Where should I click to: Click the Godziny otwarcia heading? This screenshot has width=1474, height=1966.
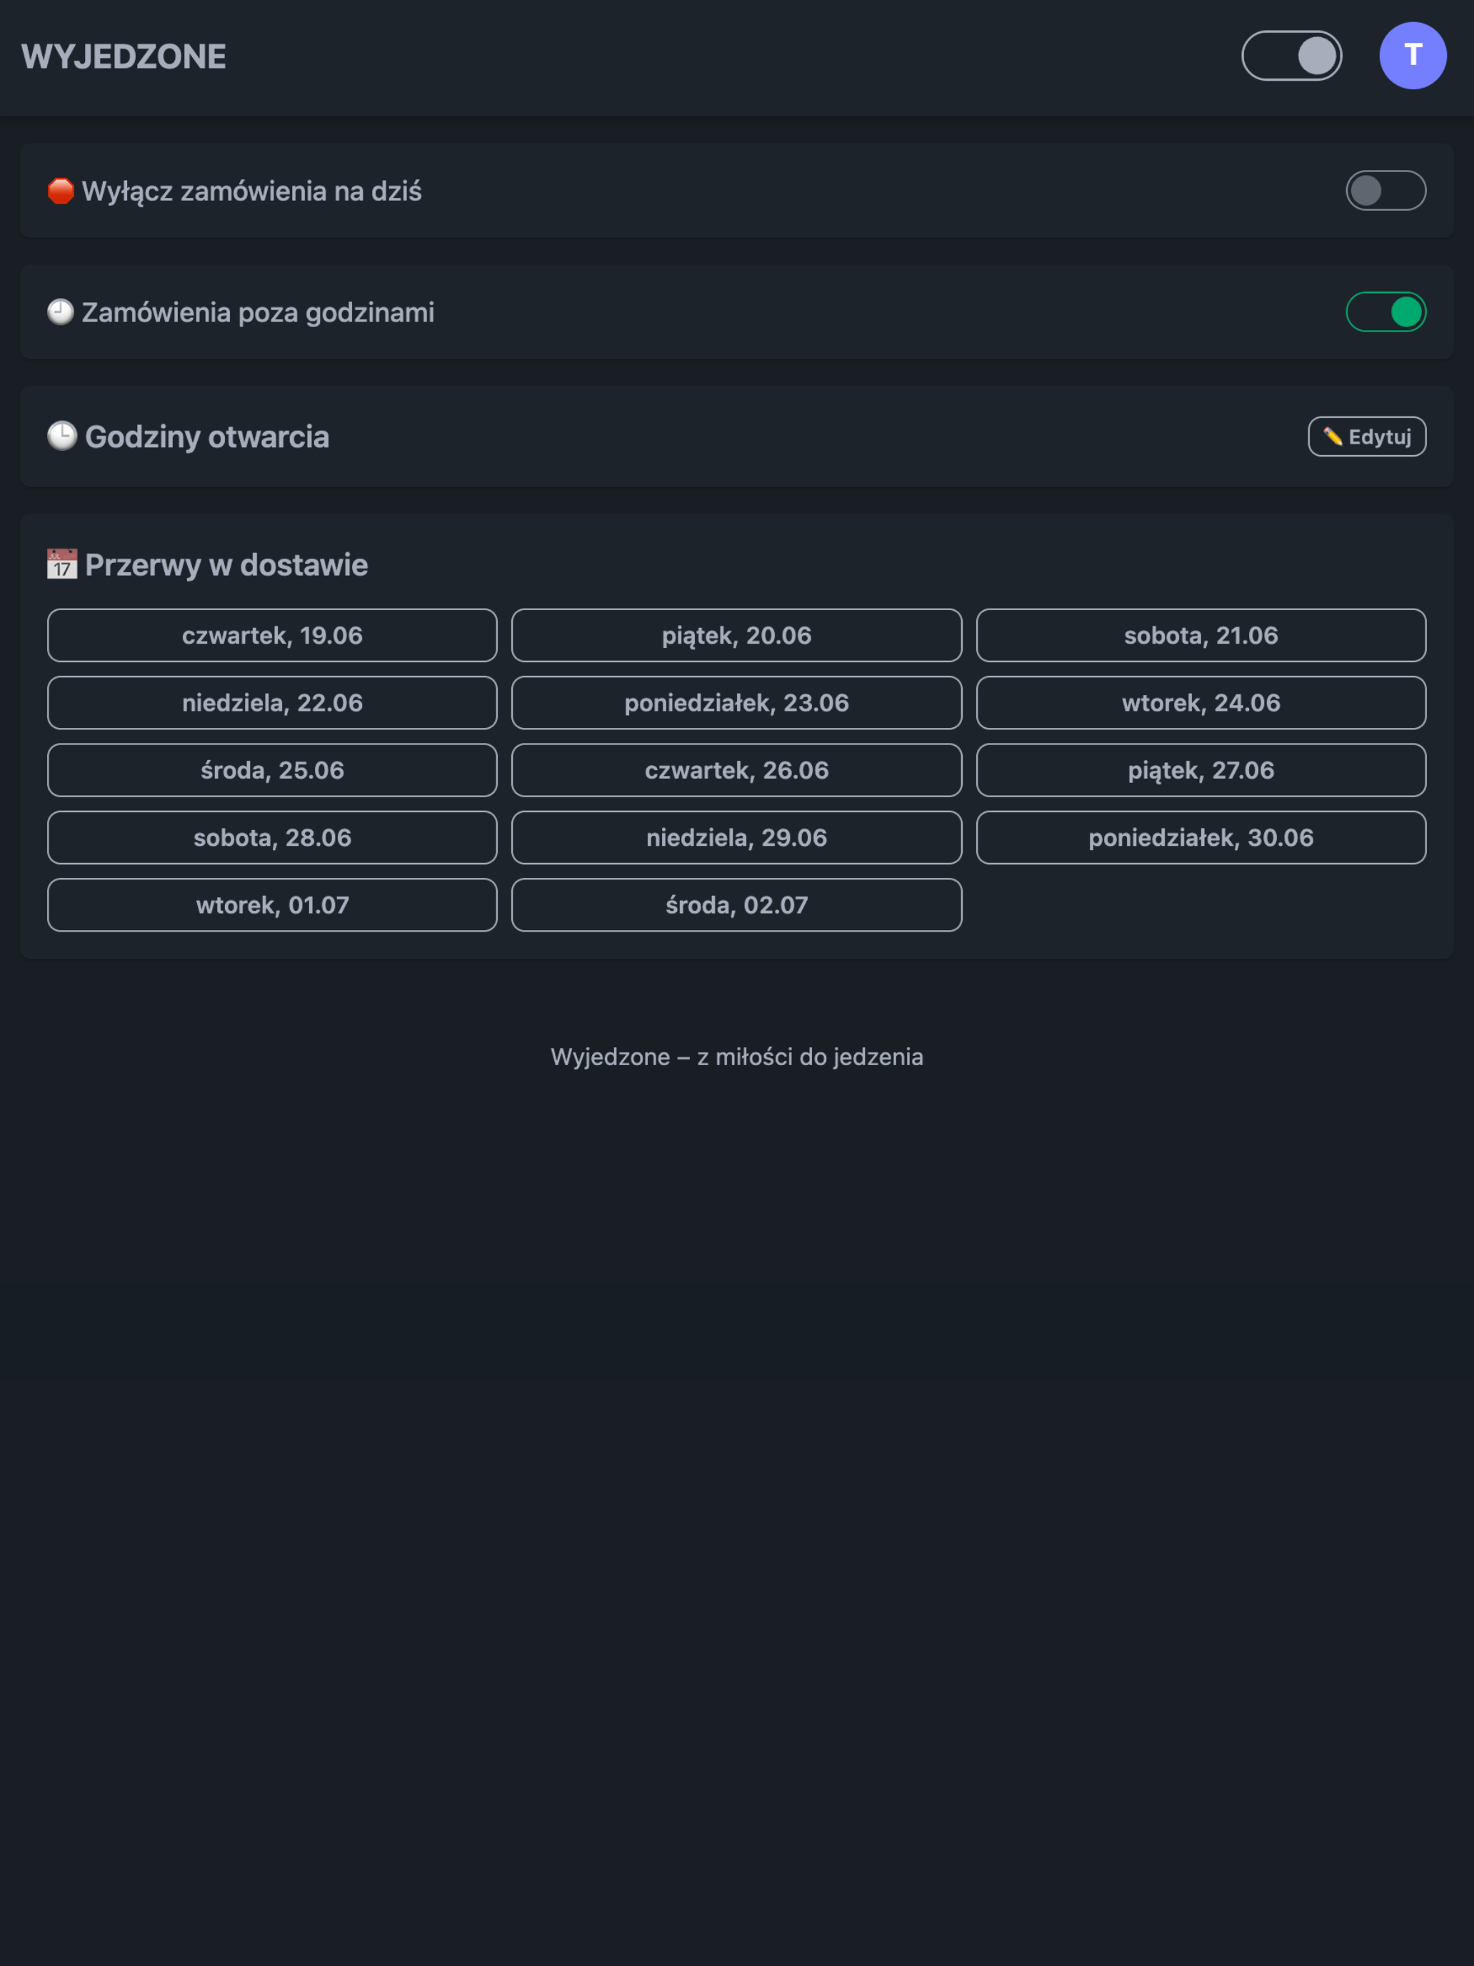coord(207,436)
